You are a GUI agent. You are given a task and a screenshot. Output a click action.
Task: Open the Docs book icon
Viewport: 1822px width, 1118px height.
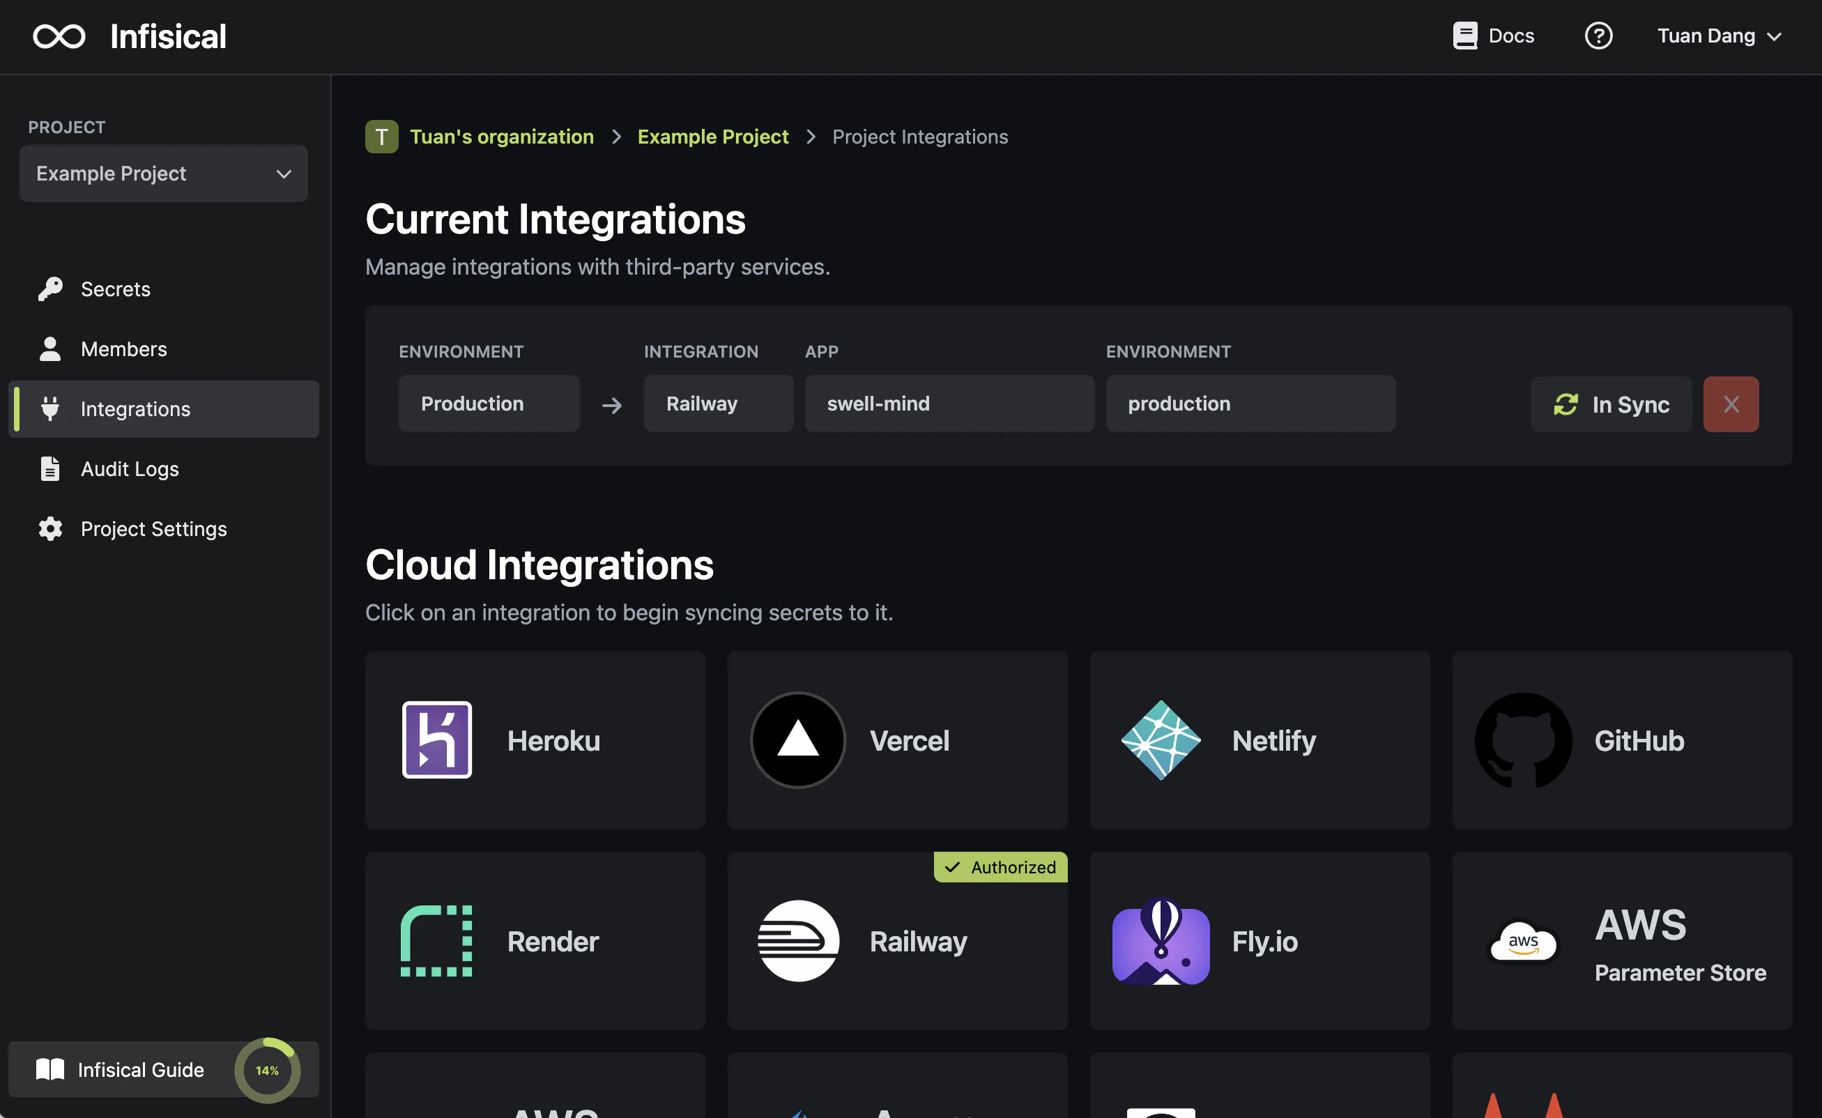(x=1464, y=36)
